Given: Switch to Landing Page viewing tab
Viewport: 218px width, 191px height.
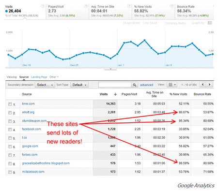Looking at the screenshot, I should coord(39,77).
